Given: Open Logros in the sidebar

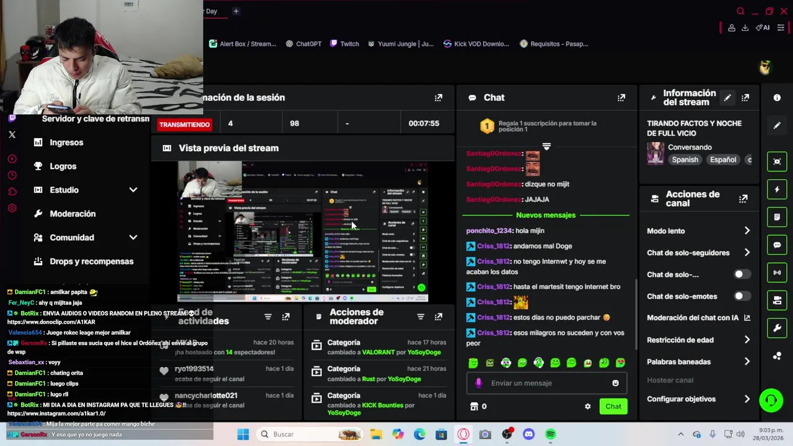Looking at the screenshot, I should pyautogui.click(x=56, y=166).
